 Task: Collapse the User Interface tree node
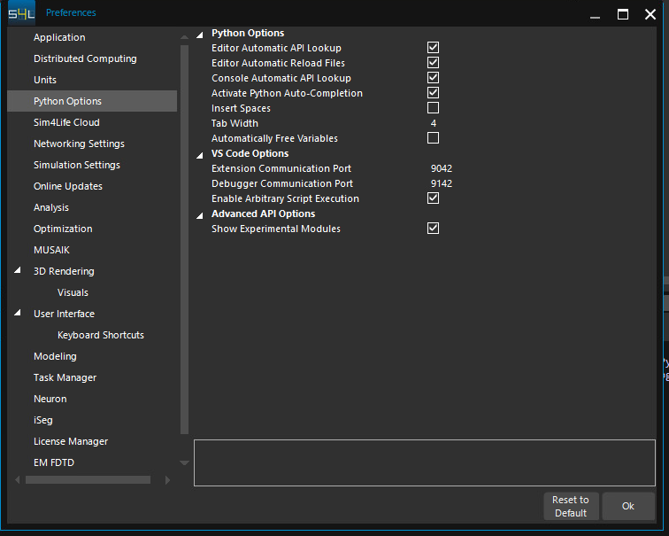tap(18, 313)
